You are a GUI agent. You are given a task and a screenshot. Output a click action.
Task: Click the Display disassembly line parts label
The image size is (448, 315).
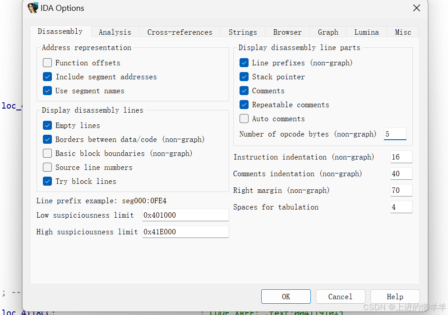tap(300, 48)
